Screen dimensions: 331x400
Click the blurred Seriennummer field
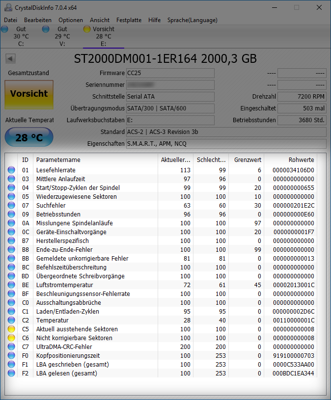coord(170,85)
